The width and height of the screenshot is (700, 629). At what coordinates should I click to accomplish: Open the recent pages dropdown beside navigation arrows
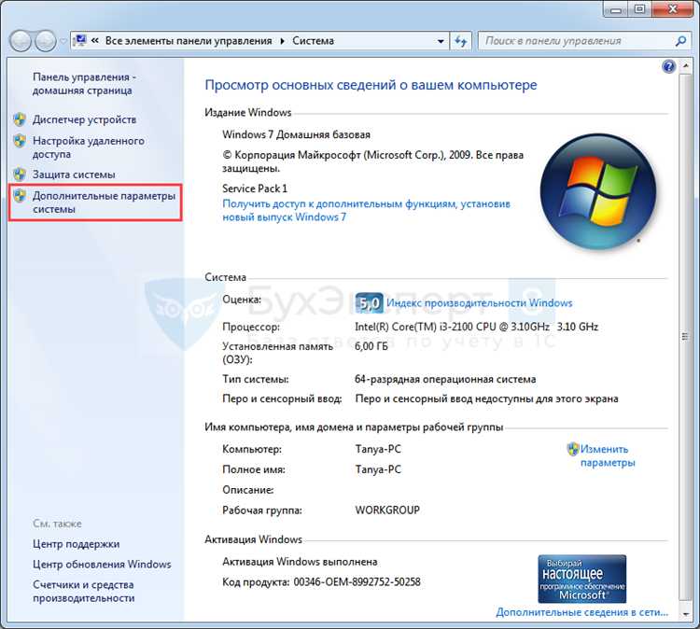pos(63,41)
